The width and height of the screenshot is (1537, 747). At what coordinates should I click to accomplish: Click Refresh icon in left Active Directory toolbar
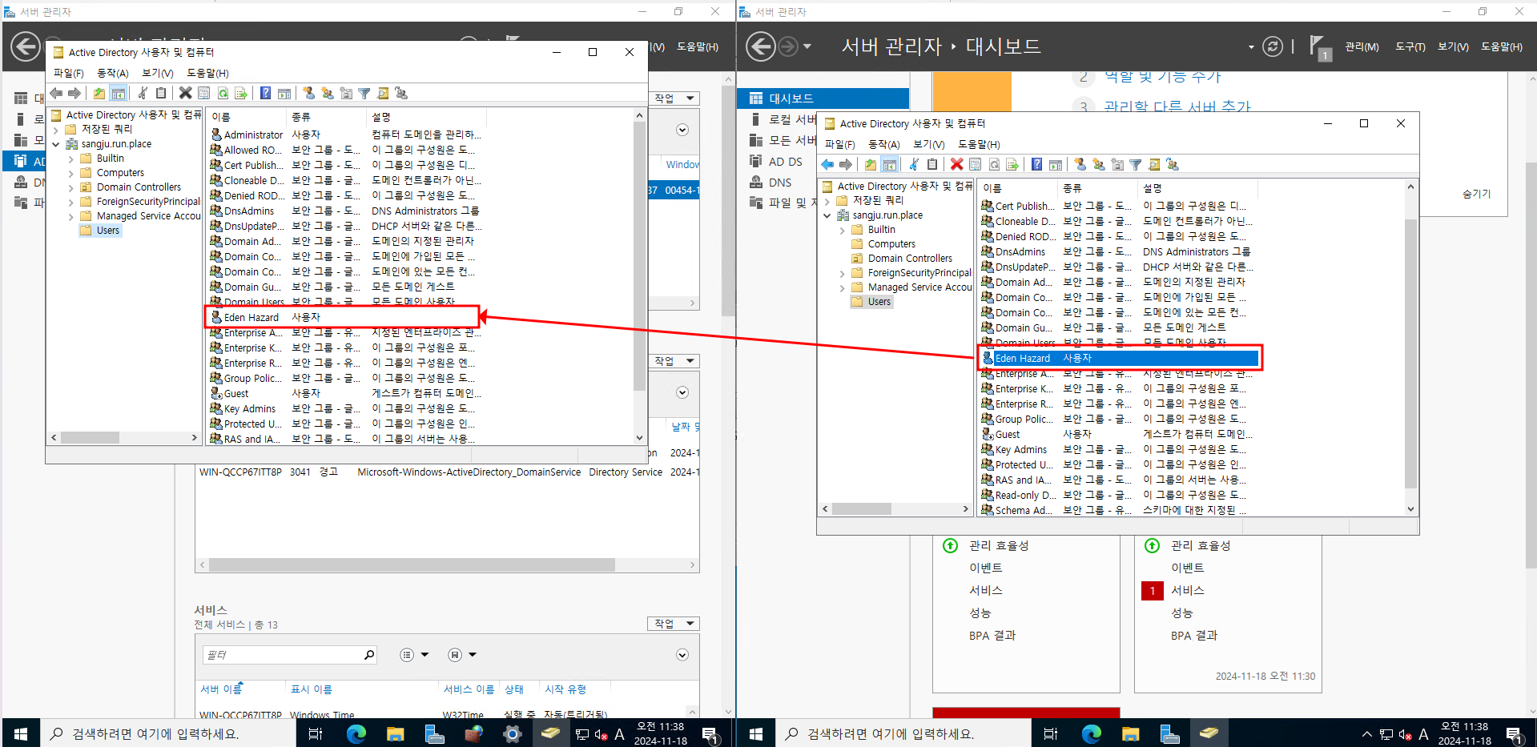pos(223,94)
